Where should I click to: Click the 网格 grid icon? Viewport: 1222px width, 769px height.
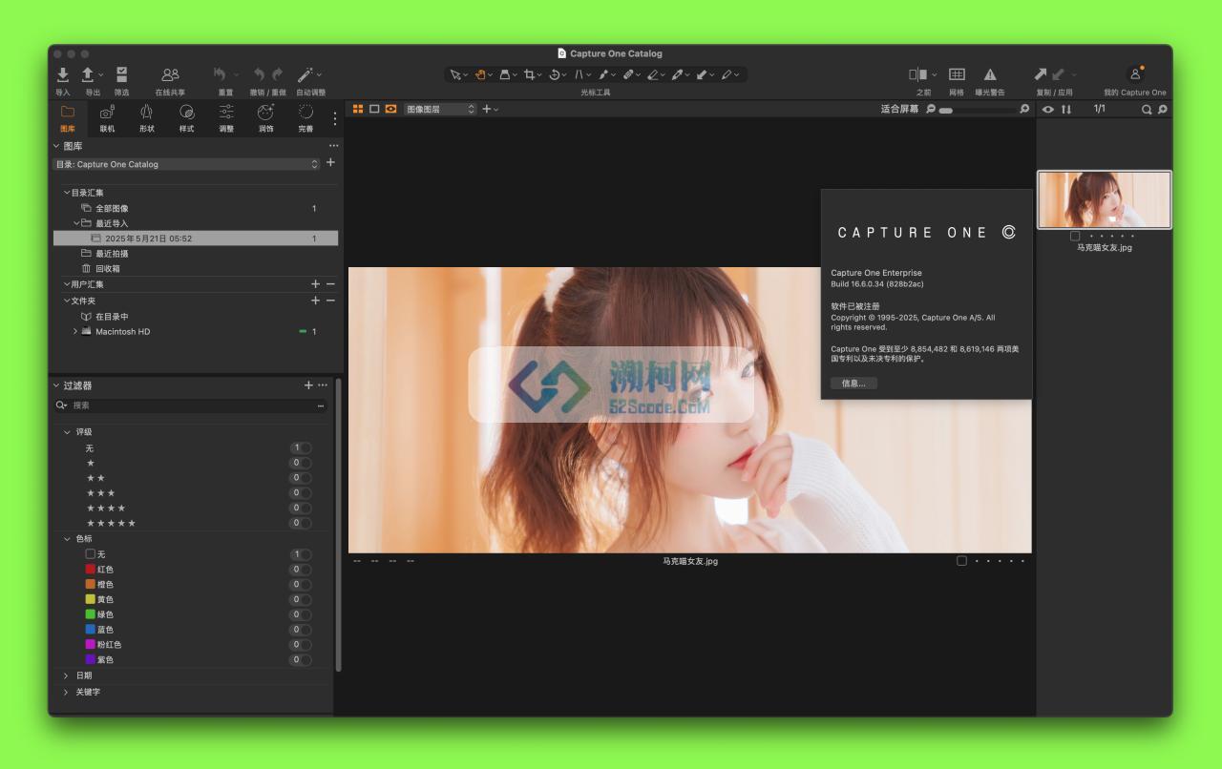(x=957, y=74)
